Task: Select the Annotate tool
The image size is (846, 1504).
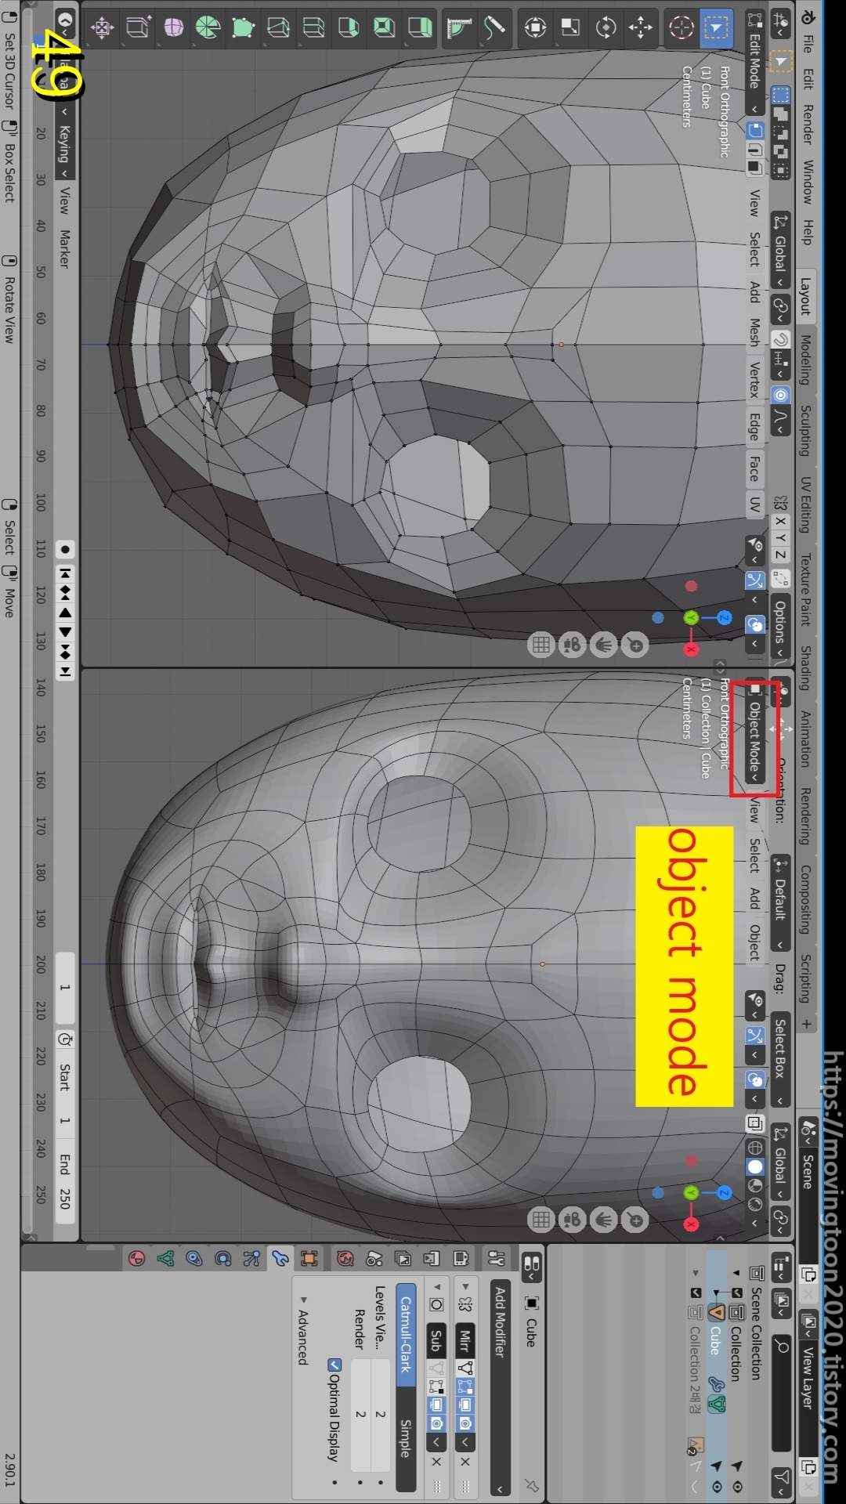Action: [495, 28]
